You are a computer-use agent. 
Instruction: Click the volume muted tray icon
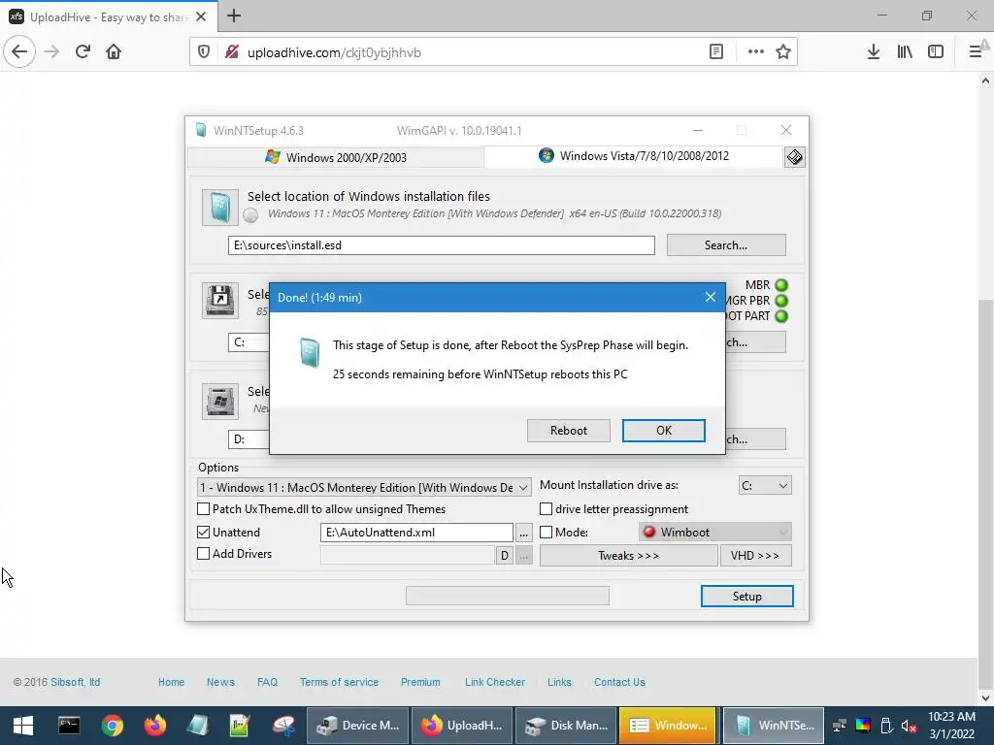point(909,726)
